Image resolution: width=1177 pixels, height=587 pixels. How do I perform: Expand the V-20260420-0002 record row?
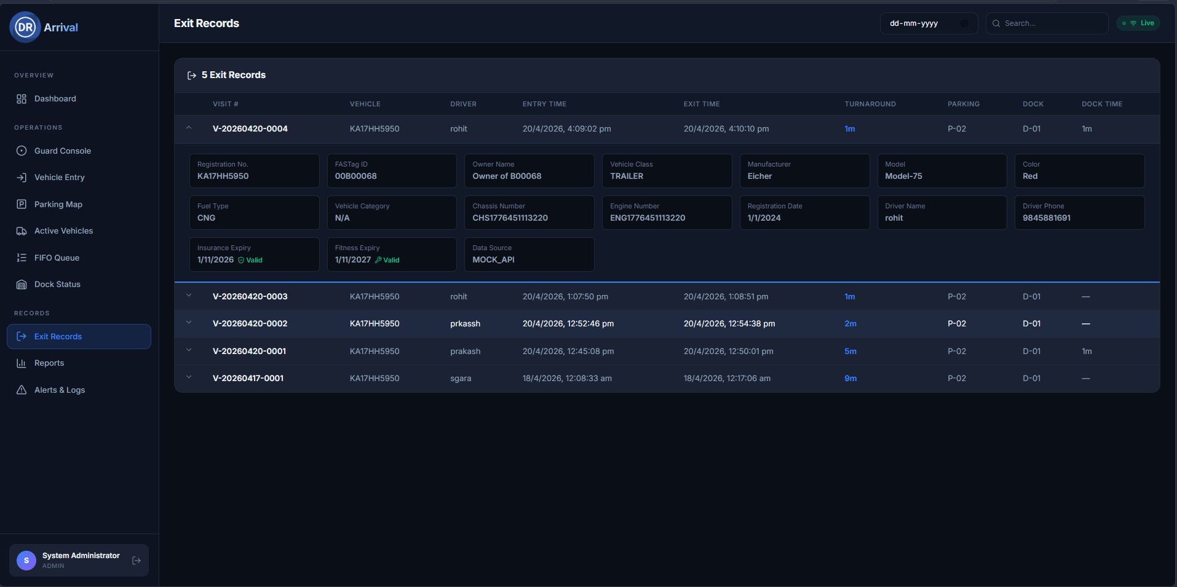189,323
